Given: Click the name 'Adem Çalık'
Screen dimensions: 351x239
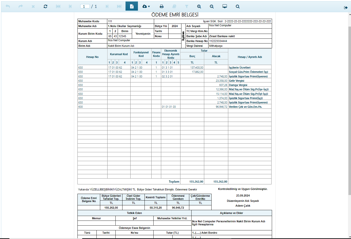Looking at the screenshot, I should pyautogui.click(x=243, y=206).
